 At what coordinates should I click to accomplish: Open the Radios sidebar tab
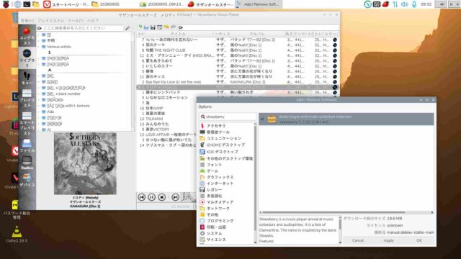click(27, 163)
